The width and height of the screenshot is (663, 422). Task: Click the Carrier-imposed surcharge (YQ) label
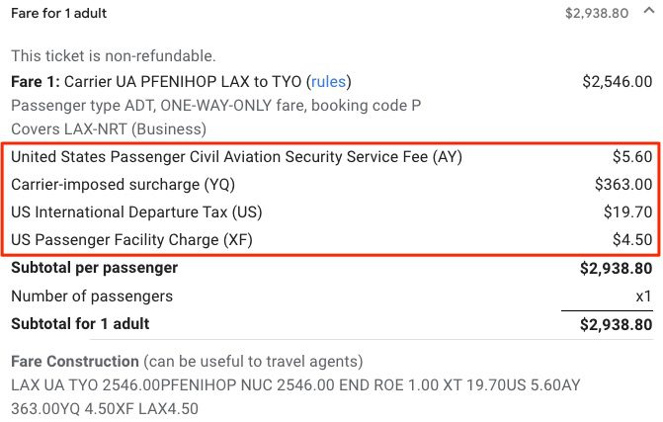124,185
